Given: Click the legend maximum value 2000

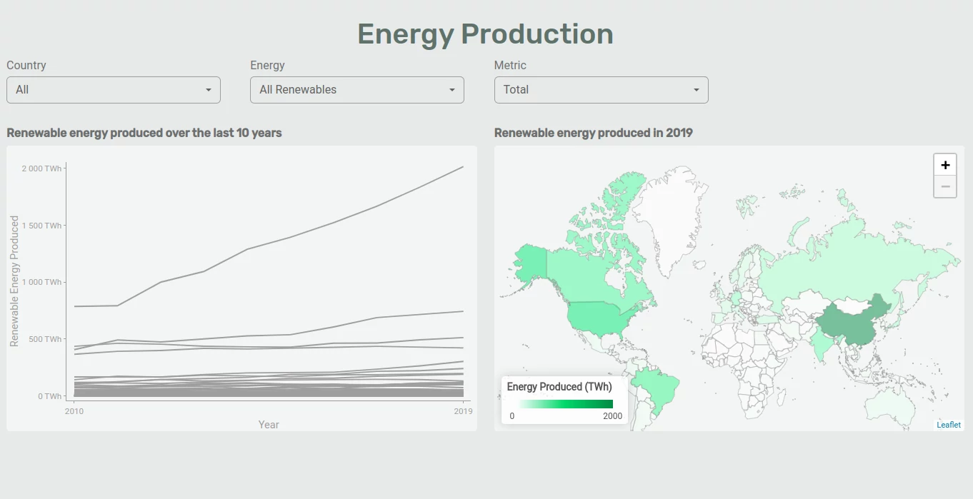Looking at the screenshot, I should pos(613,416).
